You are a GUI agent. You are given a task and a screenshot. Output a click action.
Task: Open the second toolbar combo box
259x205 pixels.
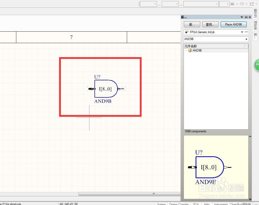(170, 4)
